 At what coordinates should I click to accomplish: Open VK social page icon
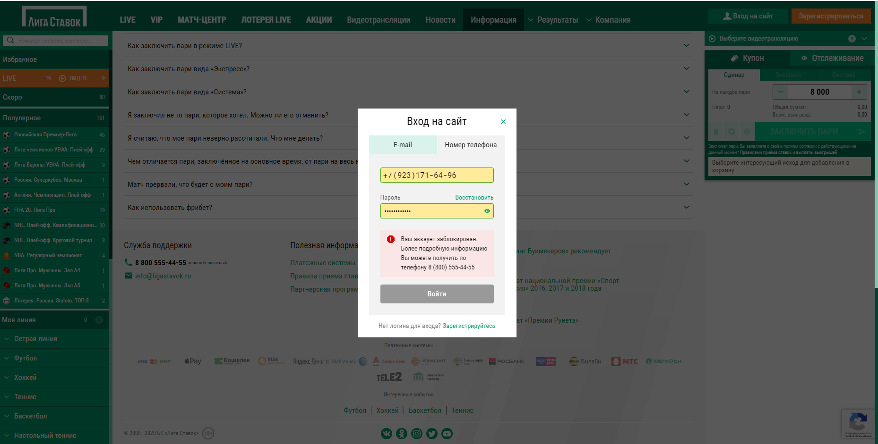387,434
